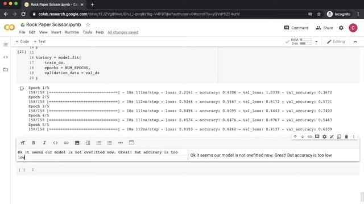
Task: Open the Runtime menu
Action: pos(72,32)
